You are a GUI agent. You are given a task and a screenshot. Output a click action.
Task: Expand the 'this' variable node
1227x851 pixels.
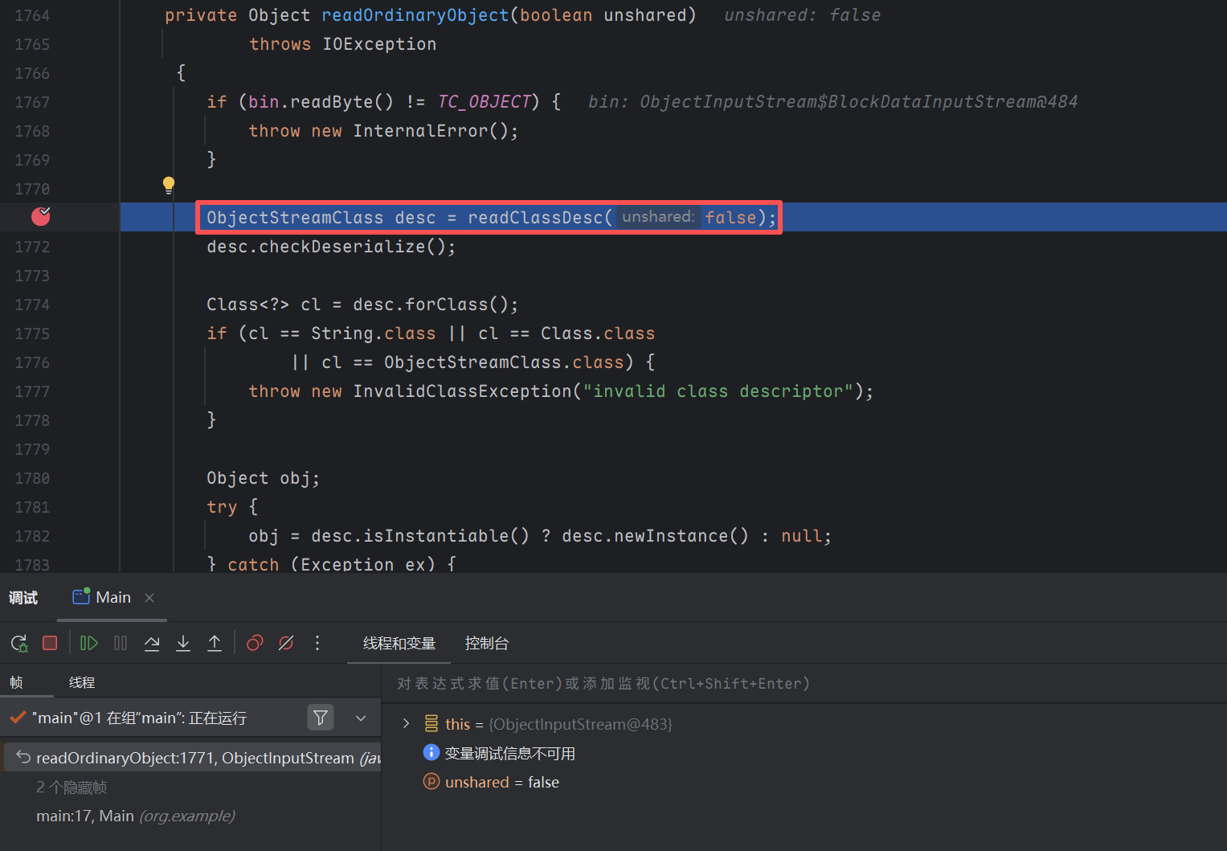point(406,724)
